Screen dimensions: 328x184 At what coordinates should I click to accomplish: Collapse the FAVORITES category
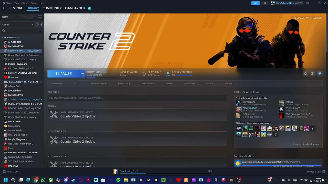[x=2, y=38]
